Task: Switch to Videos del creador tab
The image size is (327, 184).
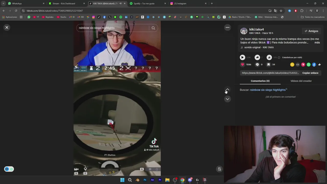Action: pyautogui.click(x=301, y=81)
